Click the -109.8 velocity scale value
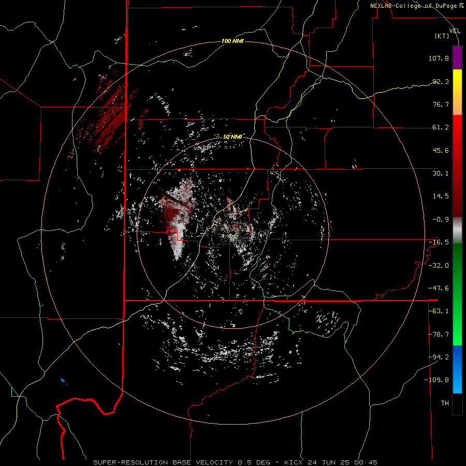Image resolution: width=466 pixels, height=466 pixels. point(437,380)
